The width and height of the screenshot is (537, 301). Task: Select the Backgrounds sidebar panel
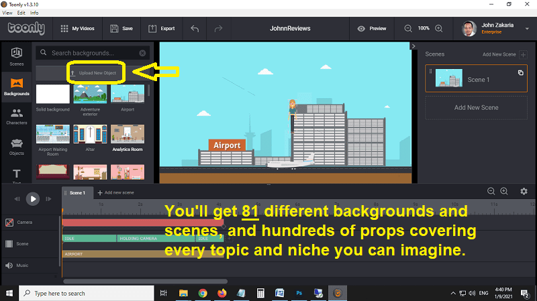point(16,87)
